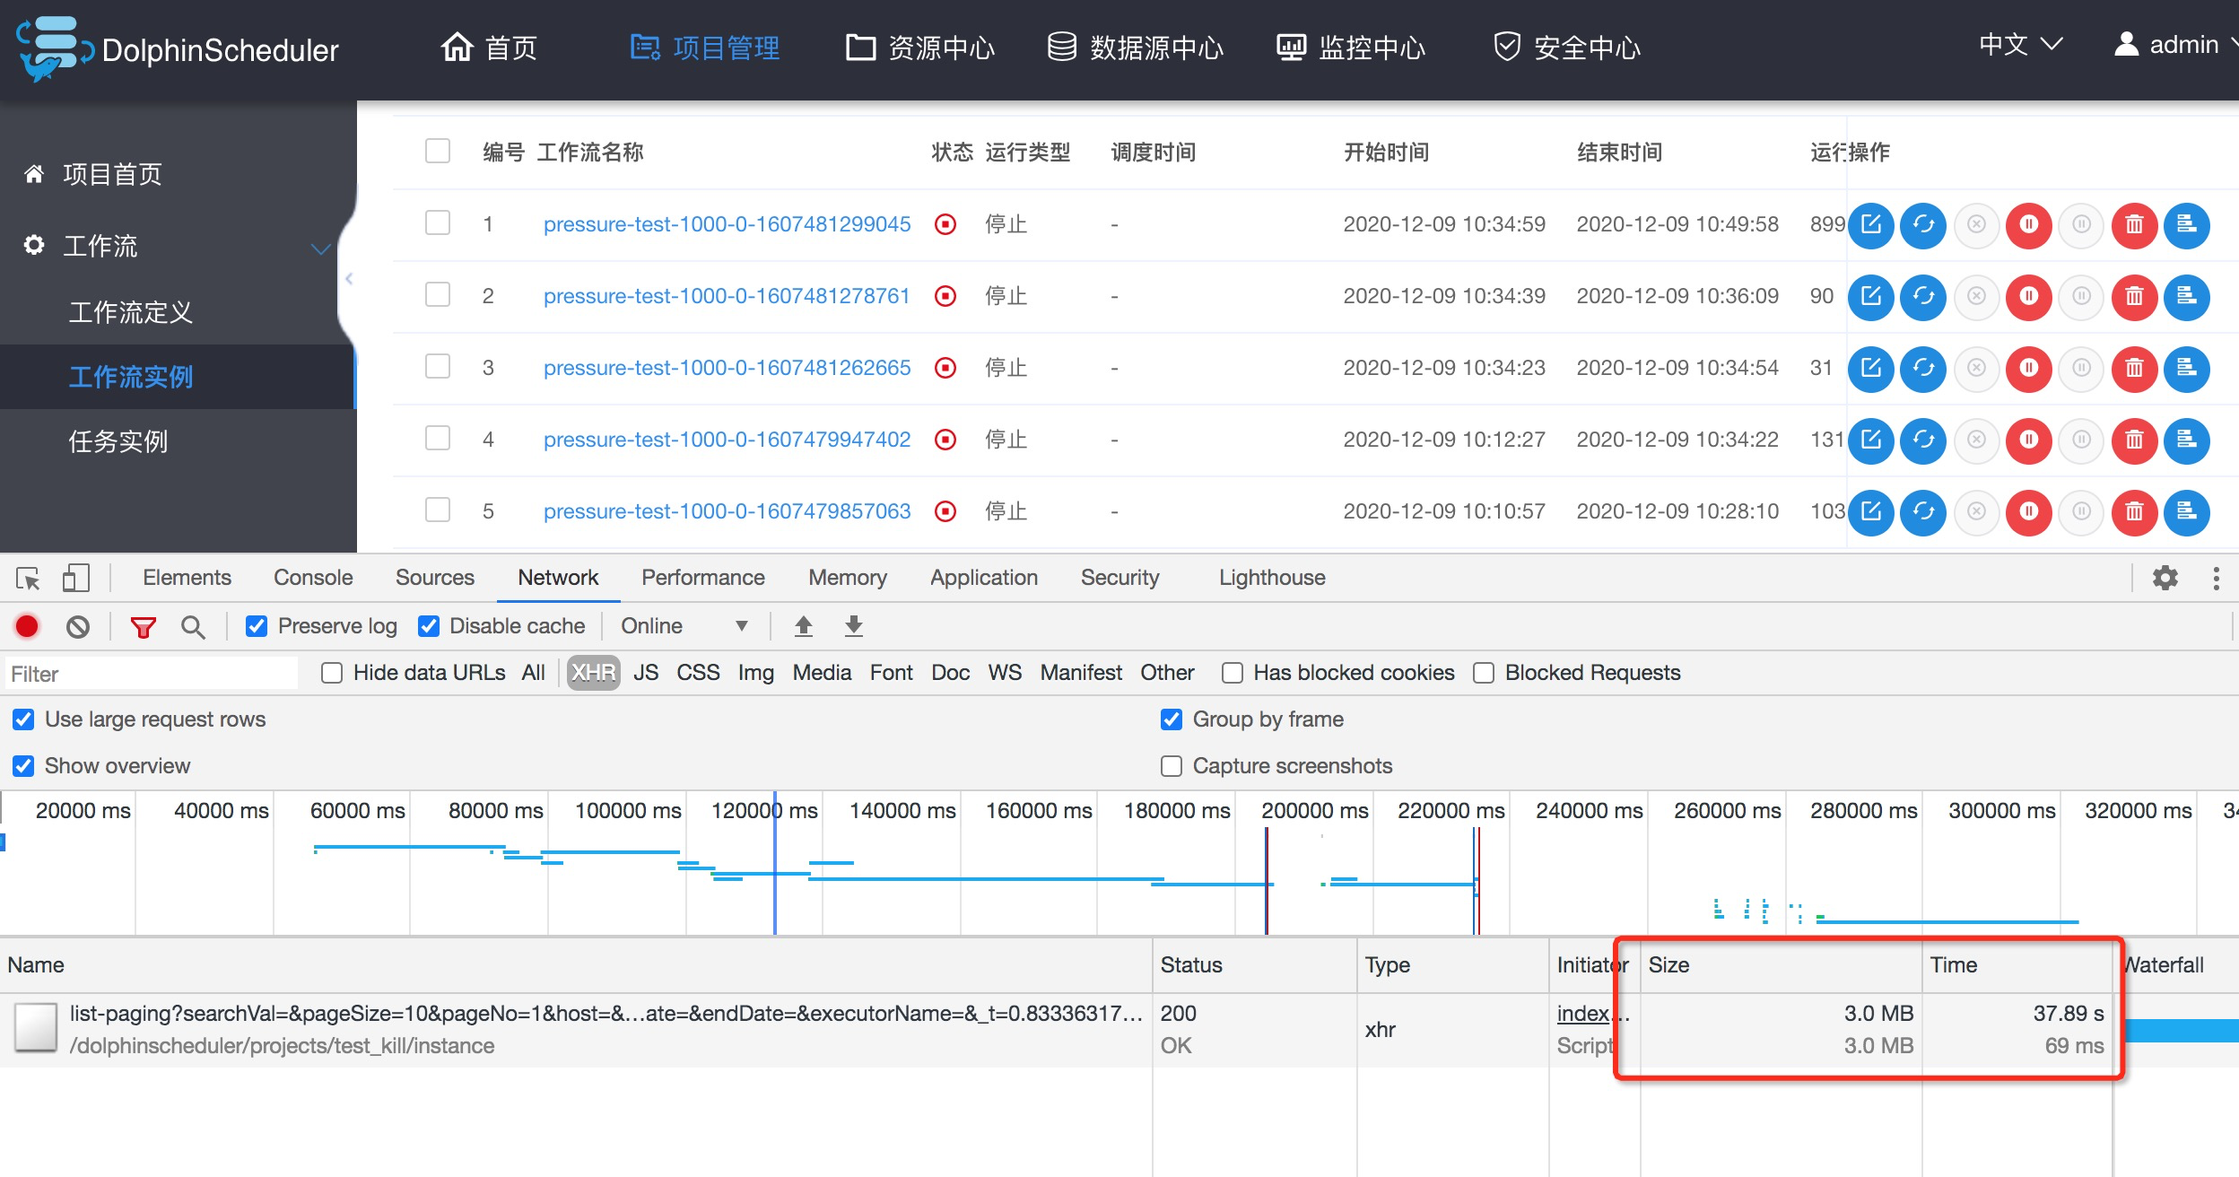Image resolution: width=2239 pixels, height=1177 pixels.
Task: Open Gantt chart icon in row 5
Action: [x=2186, y=511]
